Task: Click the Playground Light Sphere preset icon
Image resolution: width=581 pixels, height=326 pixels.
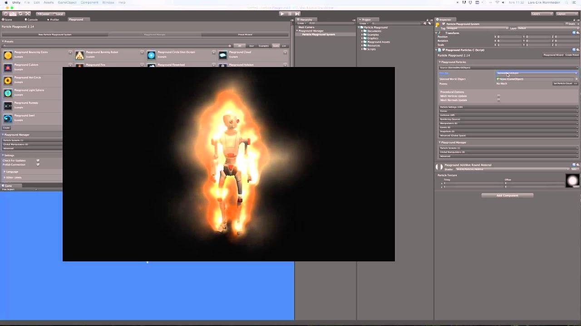Action: point(8,93)
